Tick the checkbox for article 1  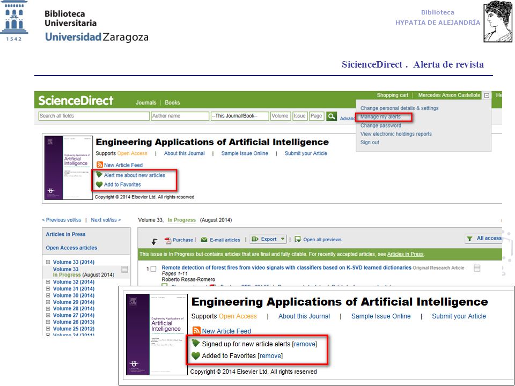pyautogui.click(x=153, y=269)
